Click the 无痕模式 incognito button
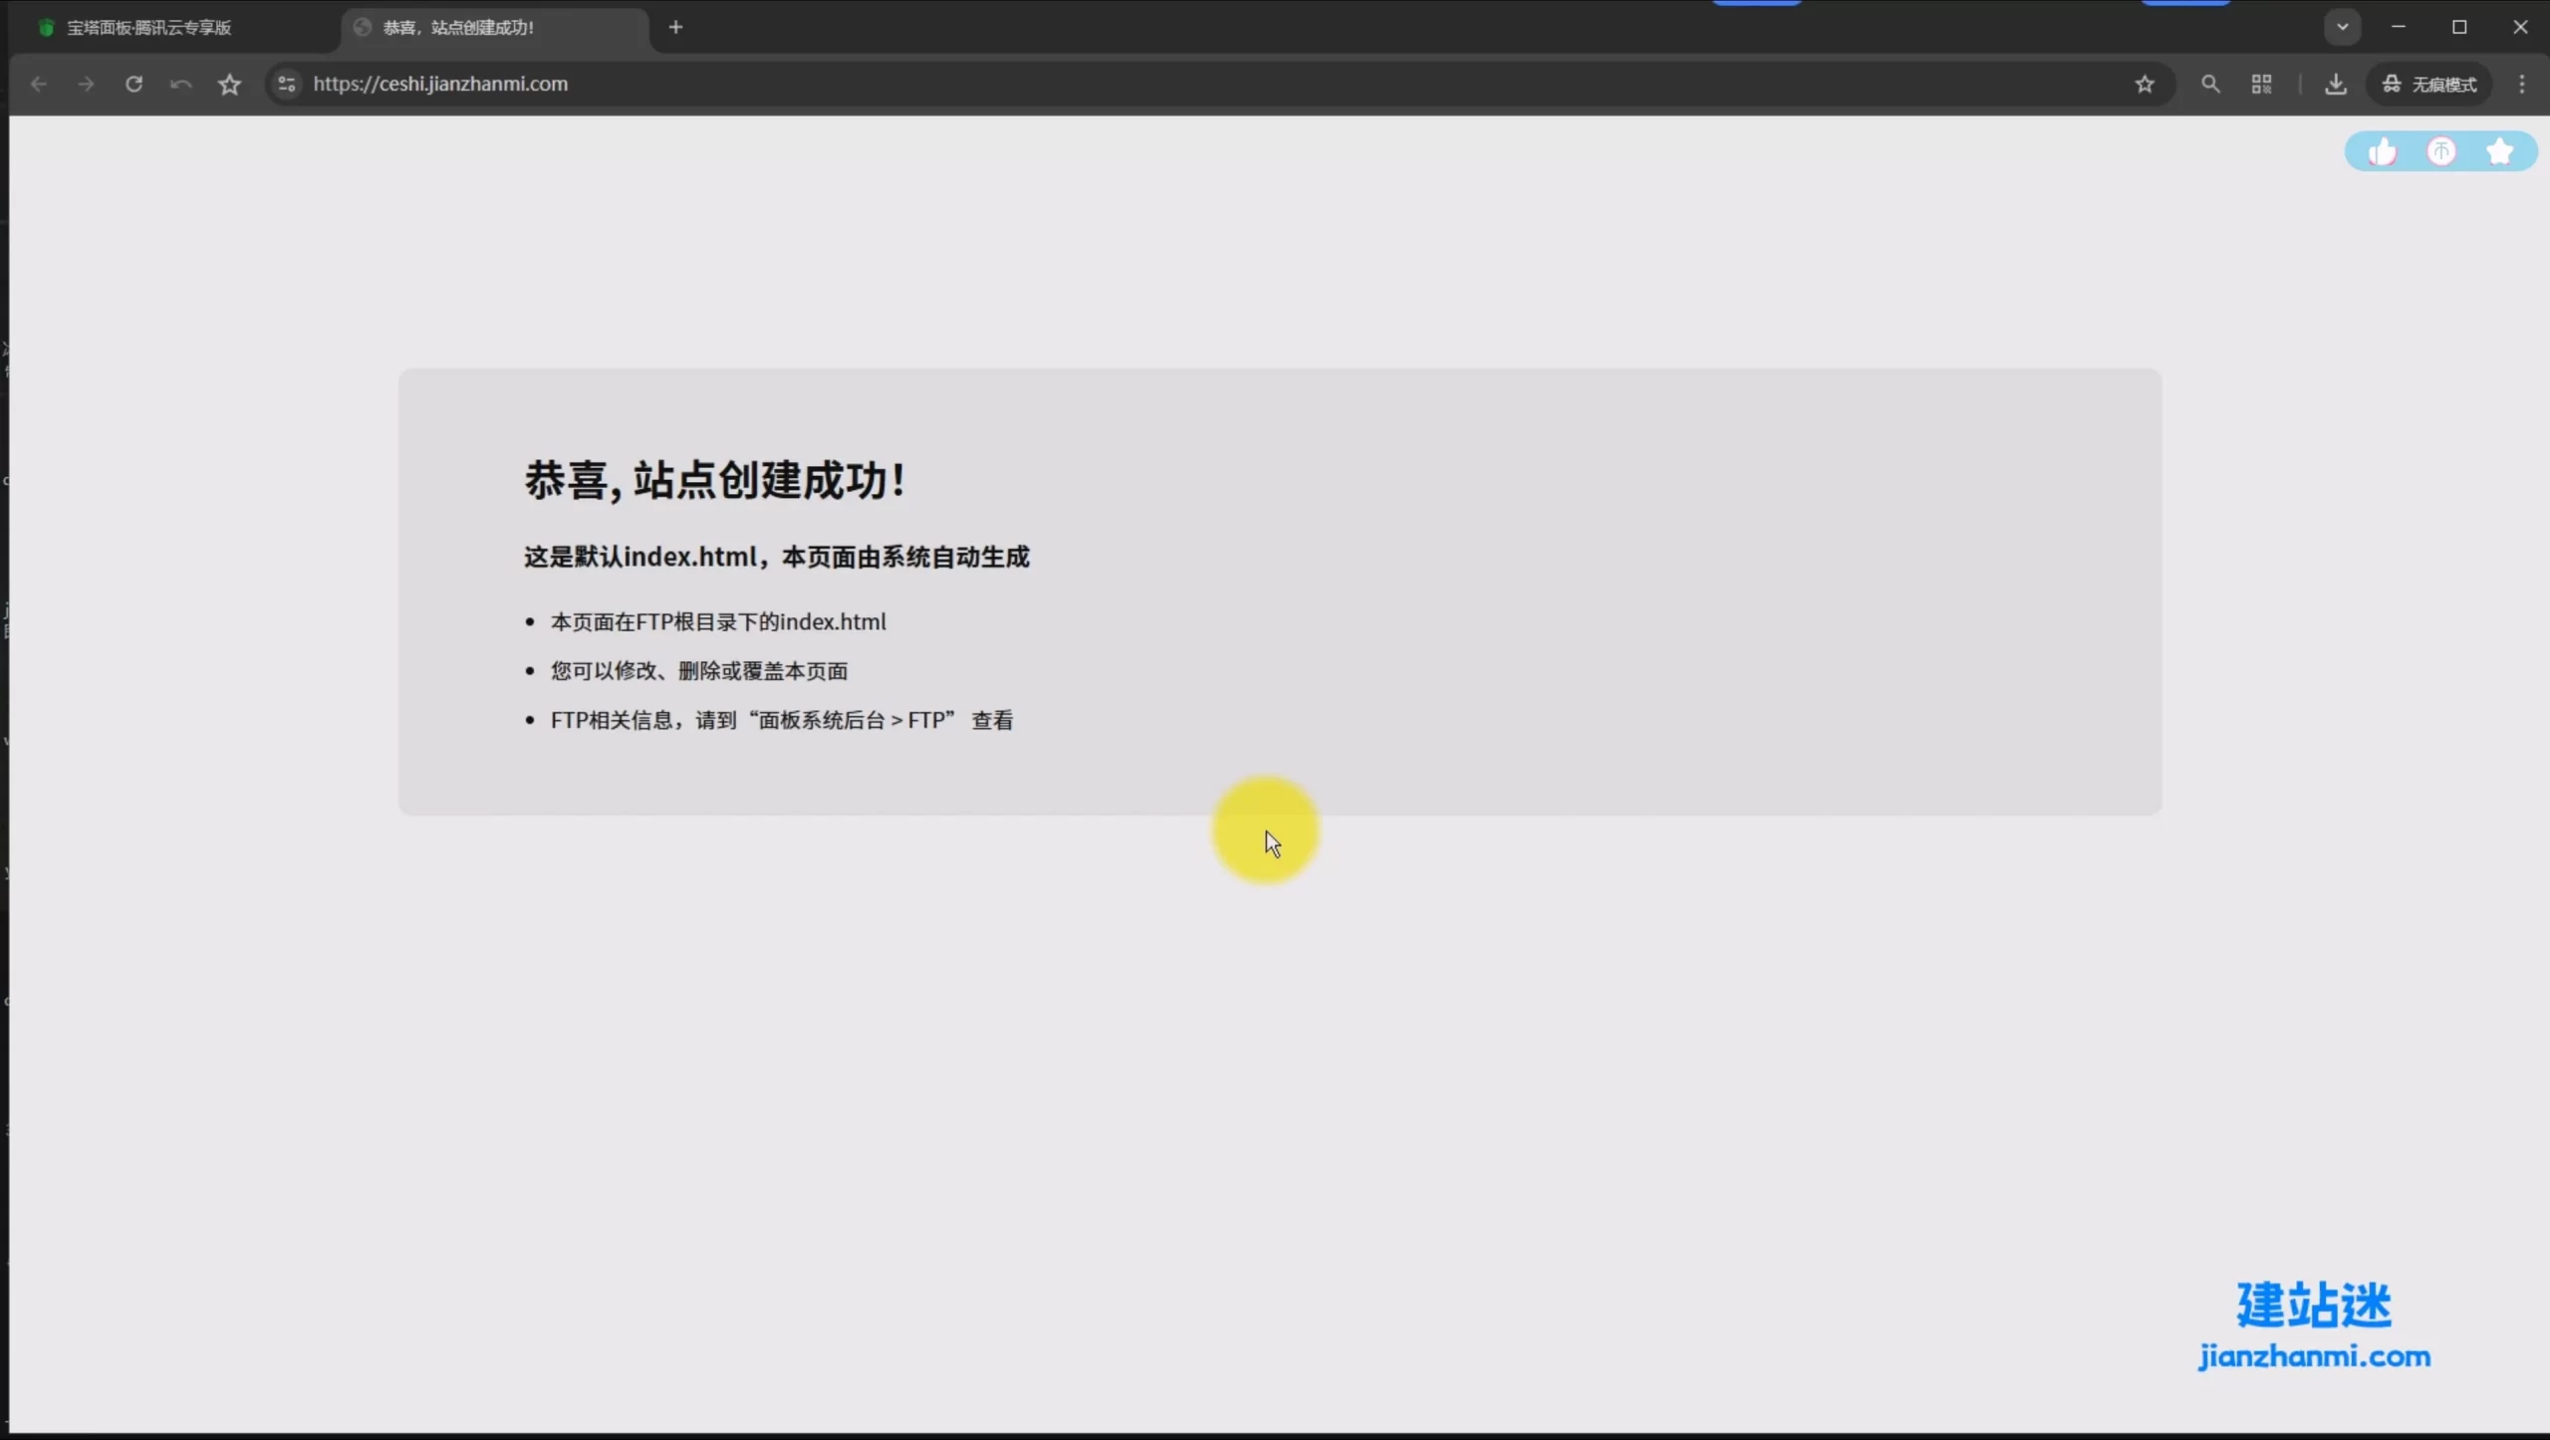This screenshot has height=1440, width=2550. [2429, 85]
